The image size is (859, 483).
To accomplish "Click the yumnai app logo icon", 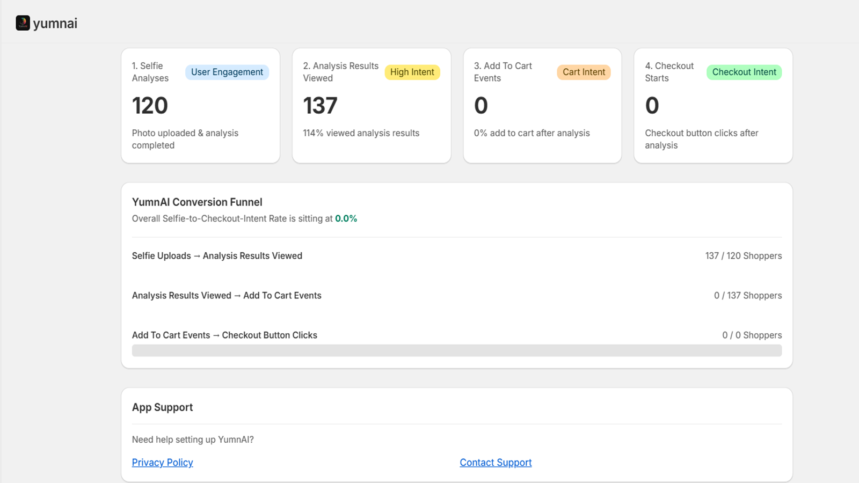I will click(23, 23).
